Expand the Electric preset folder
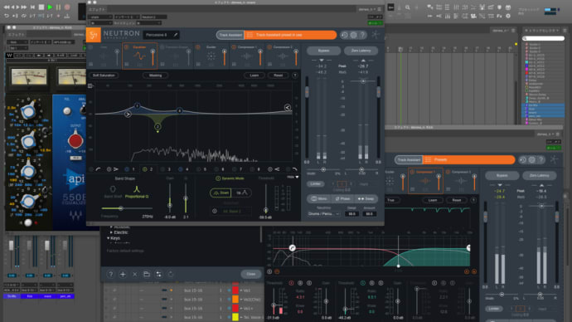Image resolution: width=572 pixels, height=322 pixels. pyautogui.click(x=111, y=232)
